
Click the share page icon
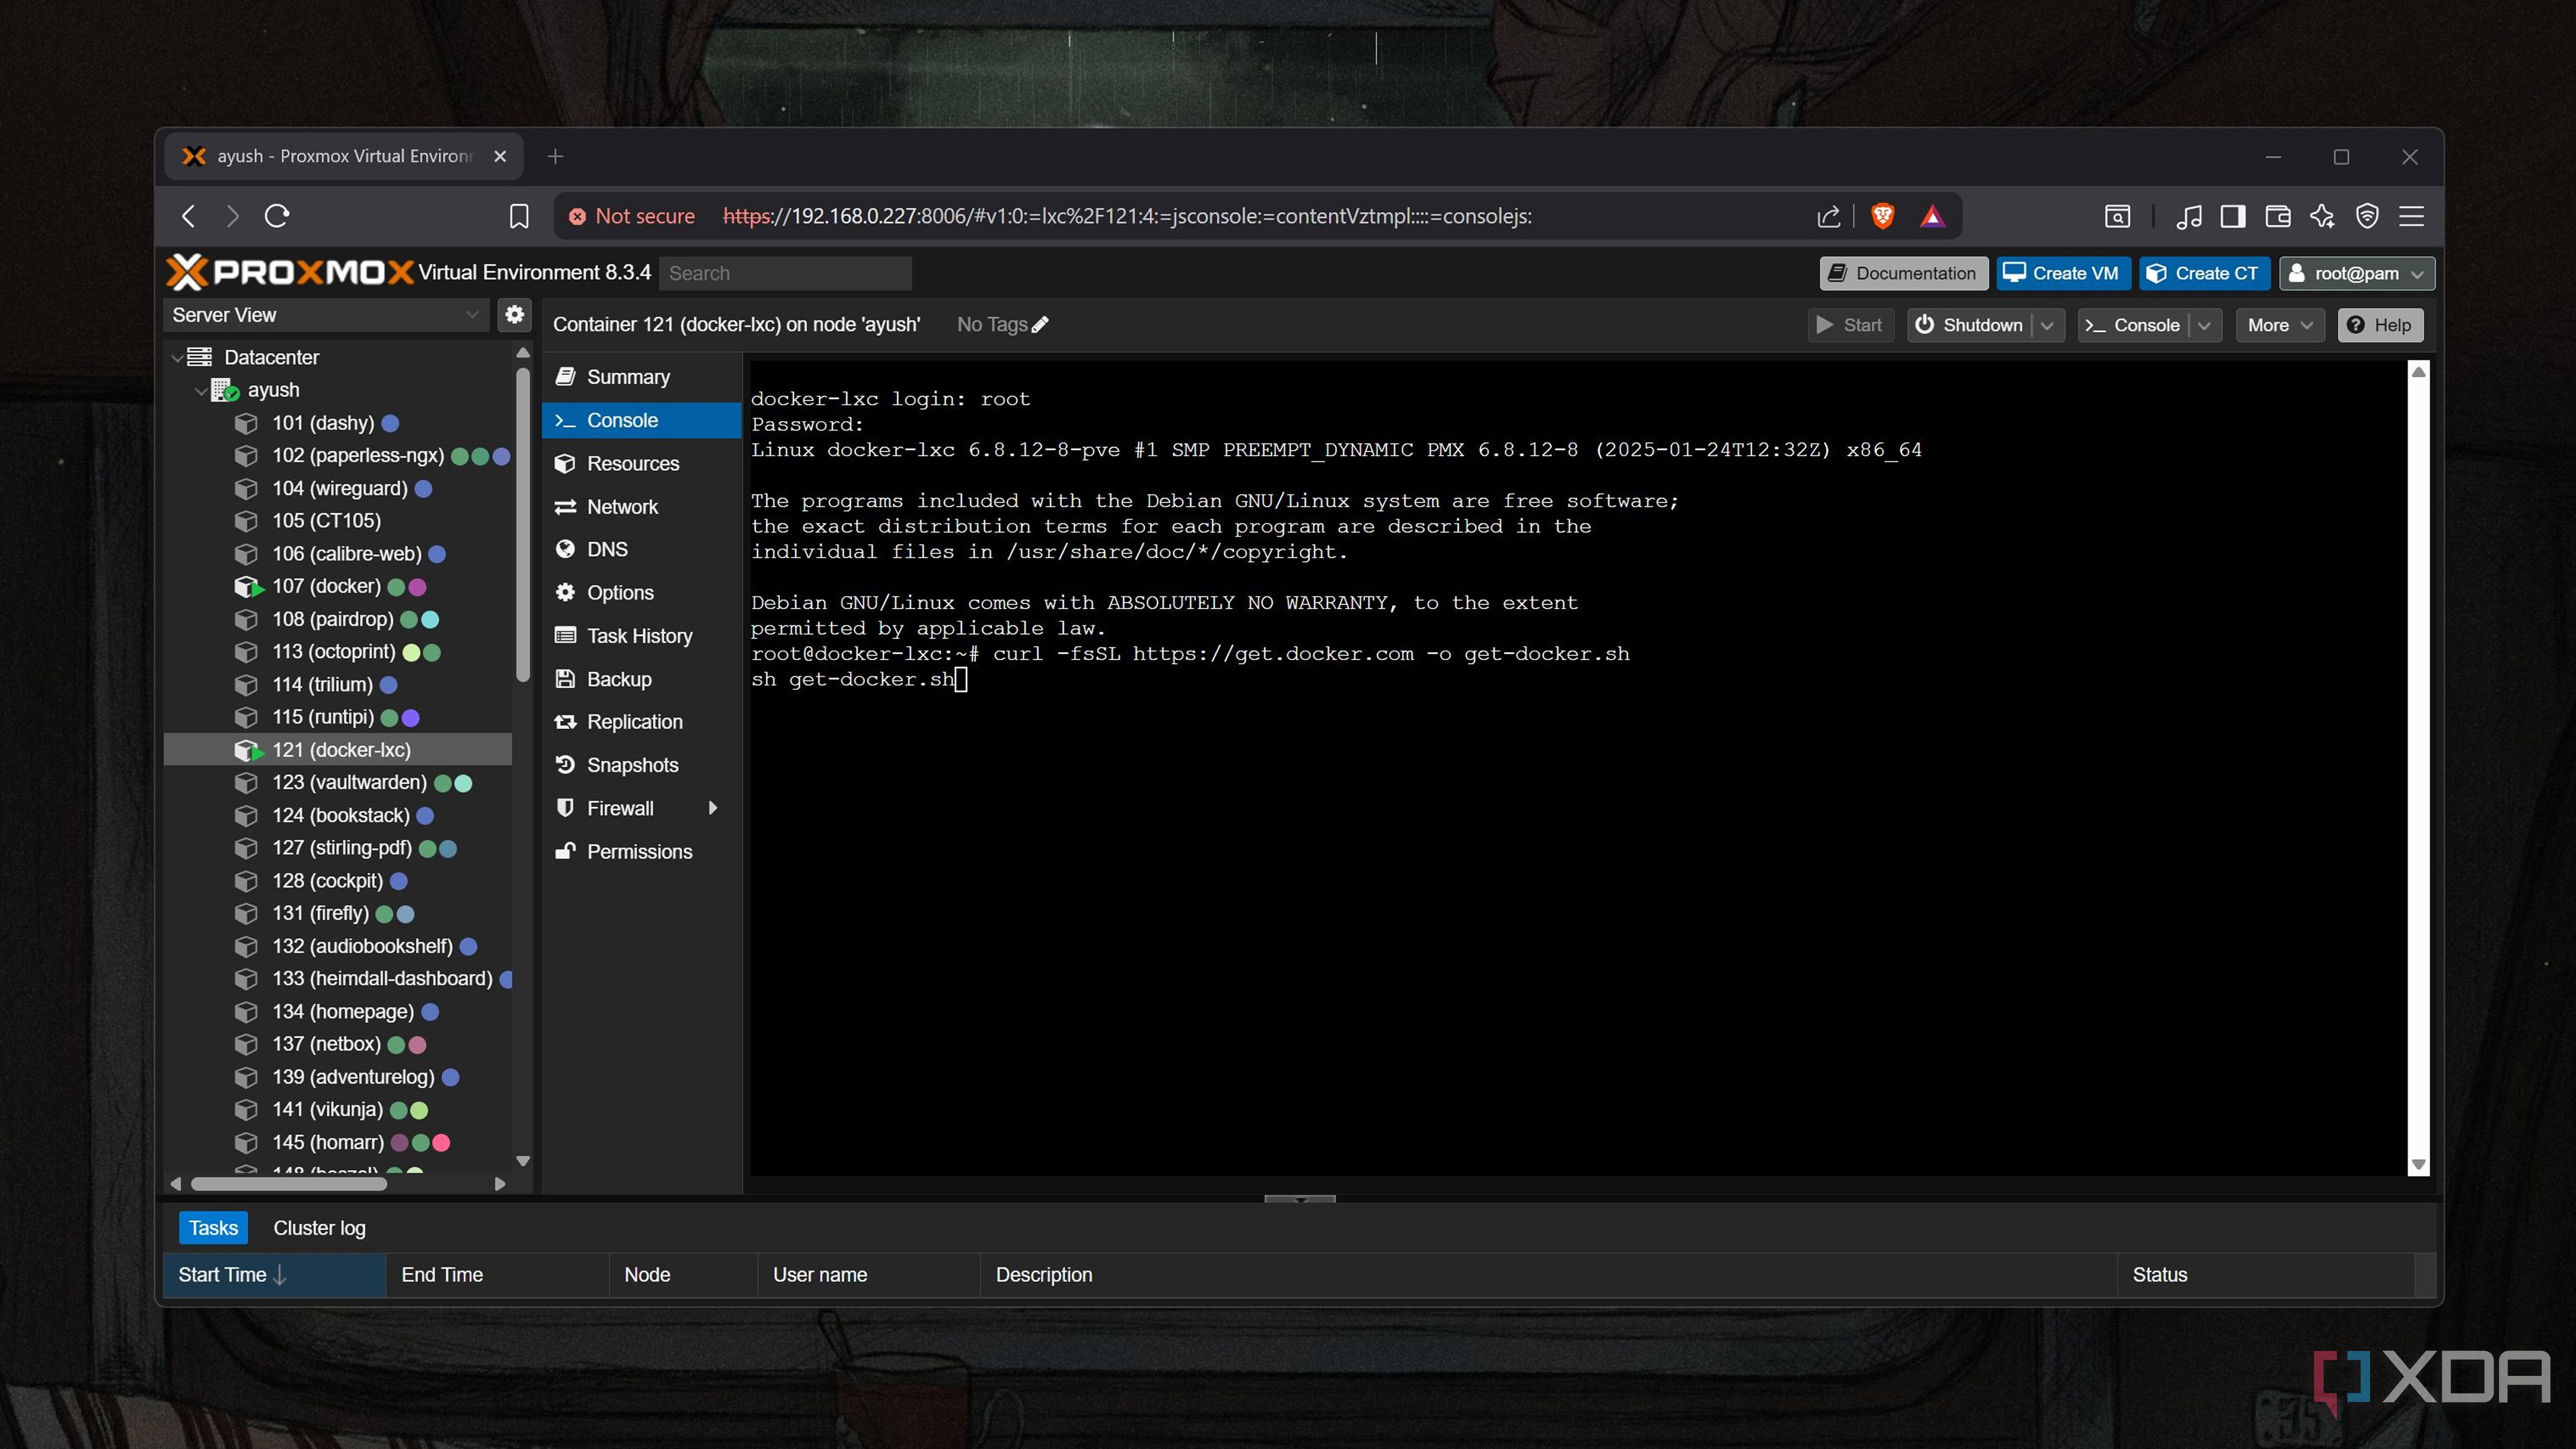click(1828, 216)
